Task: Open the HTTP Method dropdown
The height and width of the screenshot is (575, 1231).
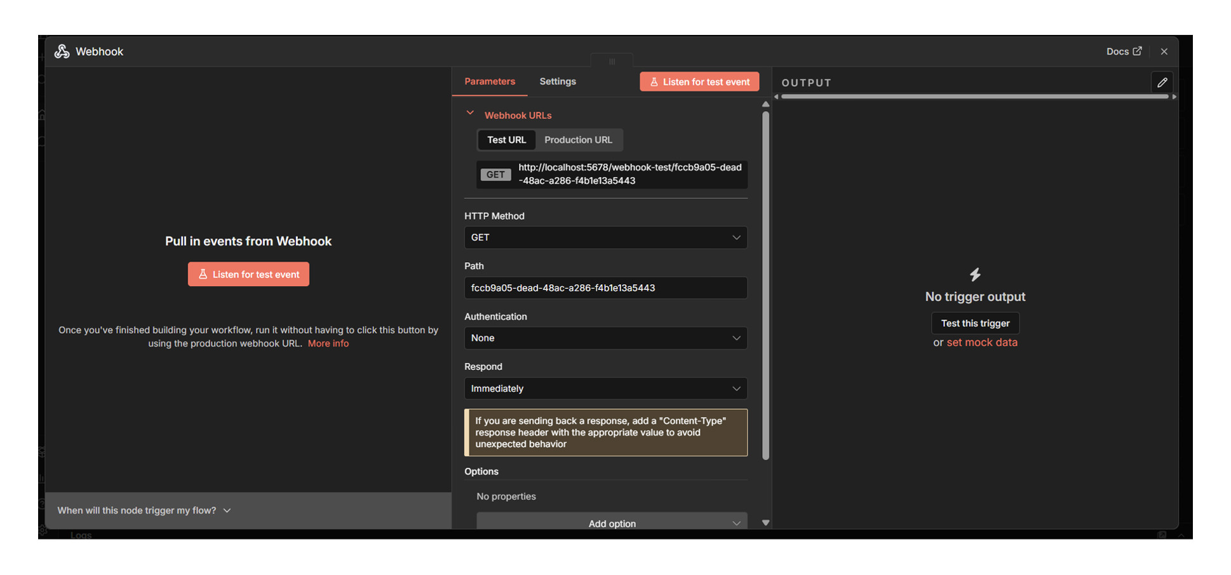Action: tap(605, 237)
